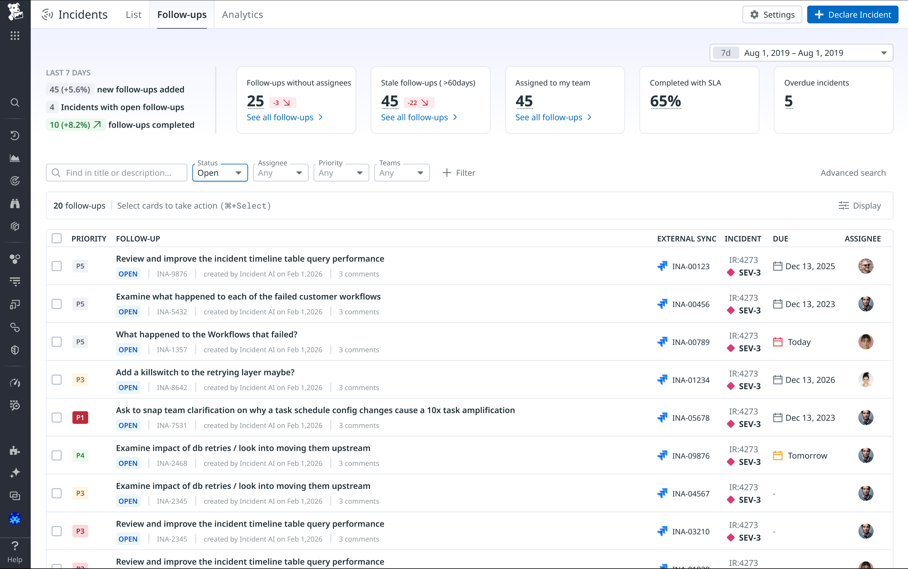Expand the date range picker arrow
This screenshot has height=569, width=908.
click(x=883, y=53)
